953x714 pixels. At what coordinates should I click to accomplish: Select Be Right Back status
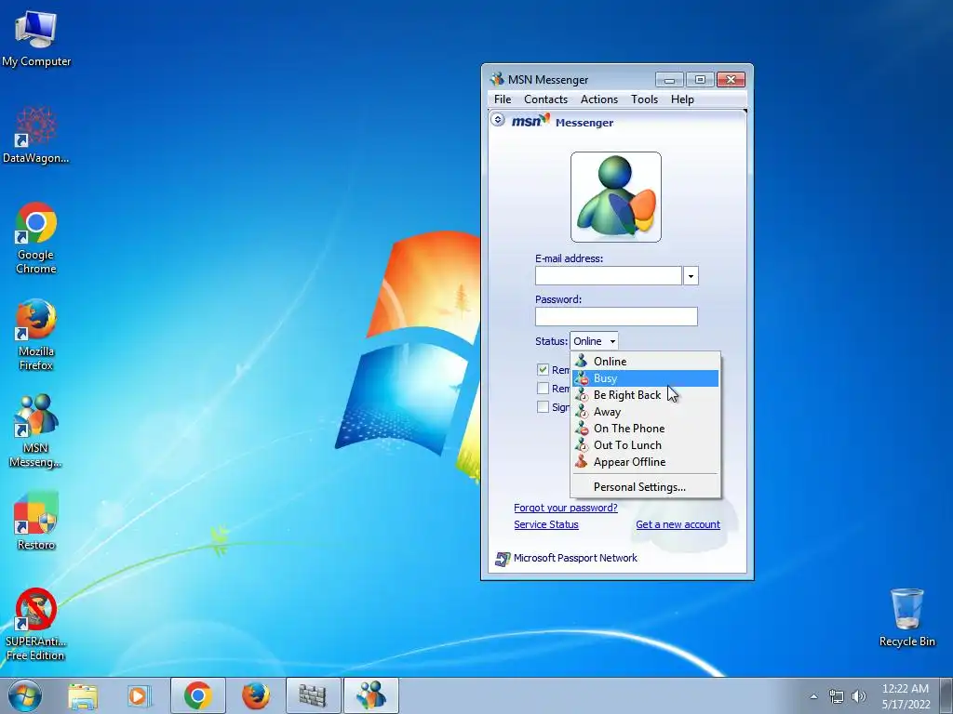tap(646, 395)
